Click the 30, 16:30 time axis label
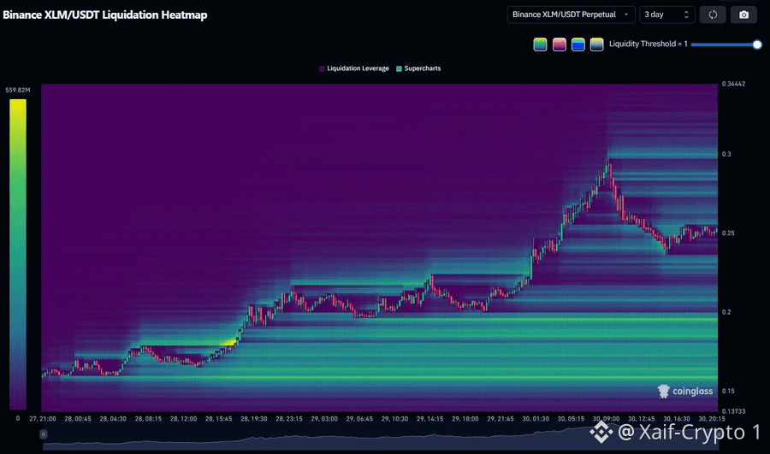 677,419
